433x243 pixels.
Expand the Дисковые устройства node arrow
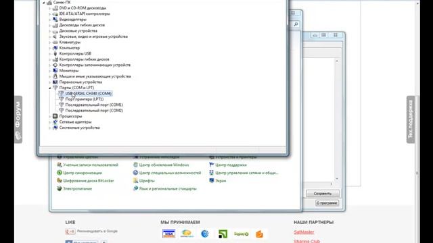click(x=50, y=31)
